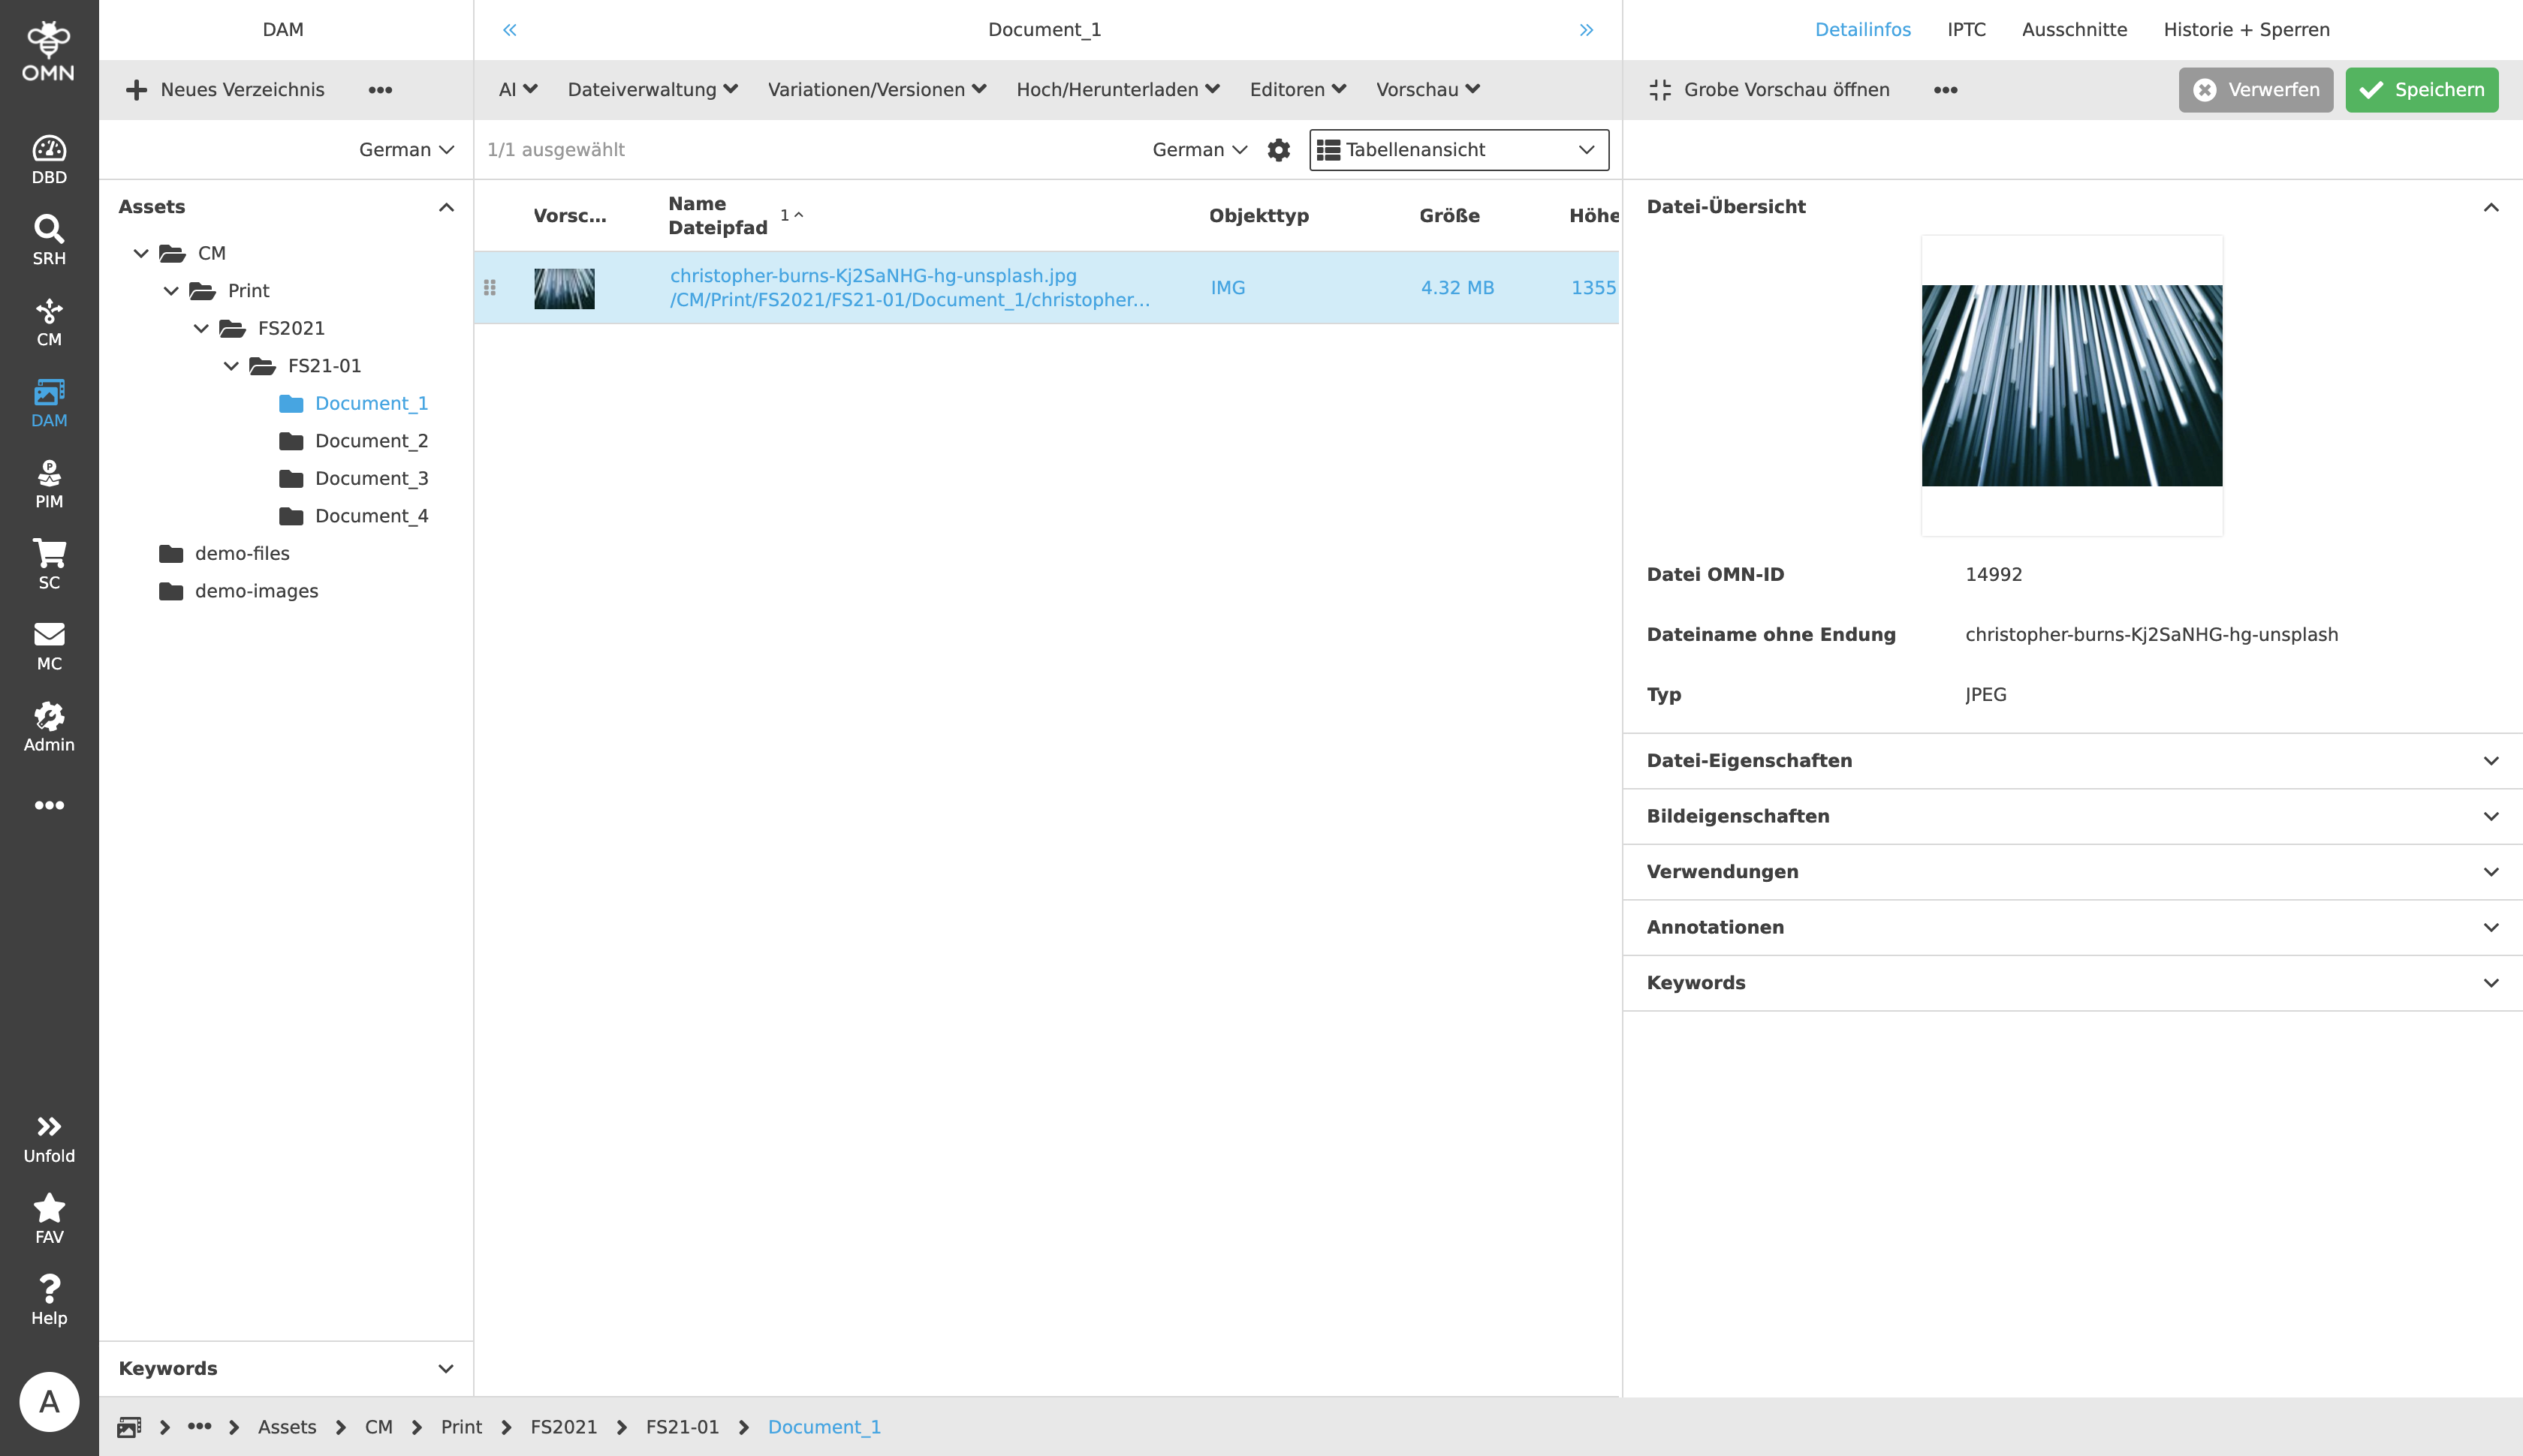Switch to the IPTC tab
This screenshot has width=2523, height=1456.
(x=1966, y=30)
